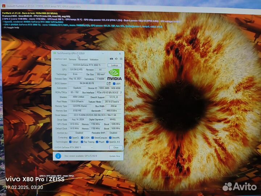Switch to the Advanced tab

click(83, 59)
